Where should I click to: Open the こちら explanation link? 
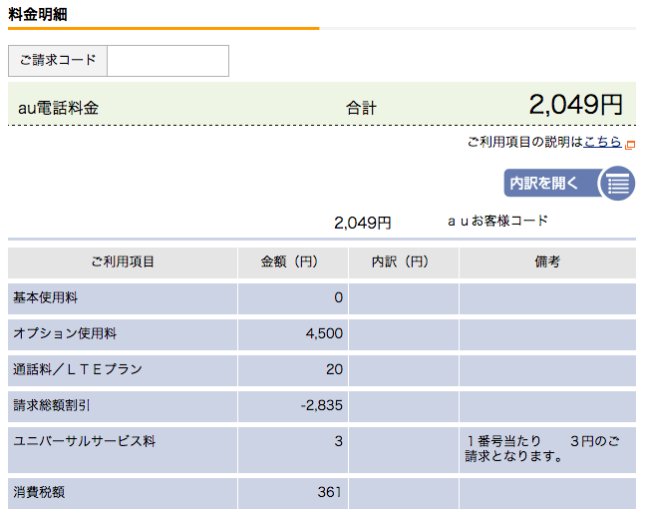coord(602,142)
